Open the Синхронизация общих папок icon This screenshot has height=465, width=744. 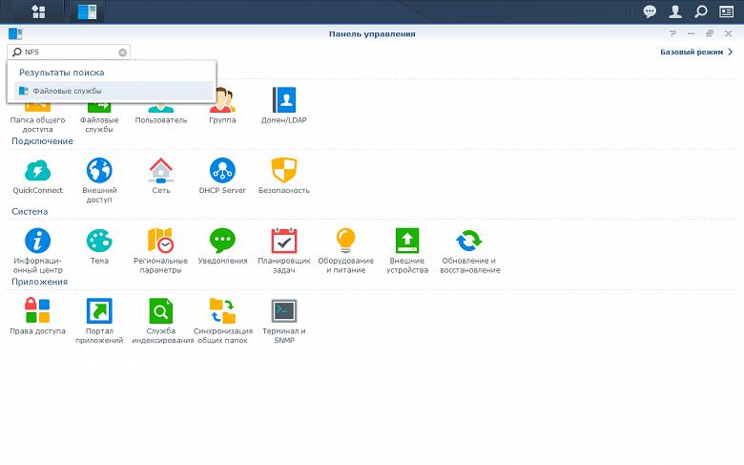pyautogui.click(x=222, y=310)
